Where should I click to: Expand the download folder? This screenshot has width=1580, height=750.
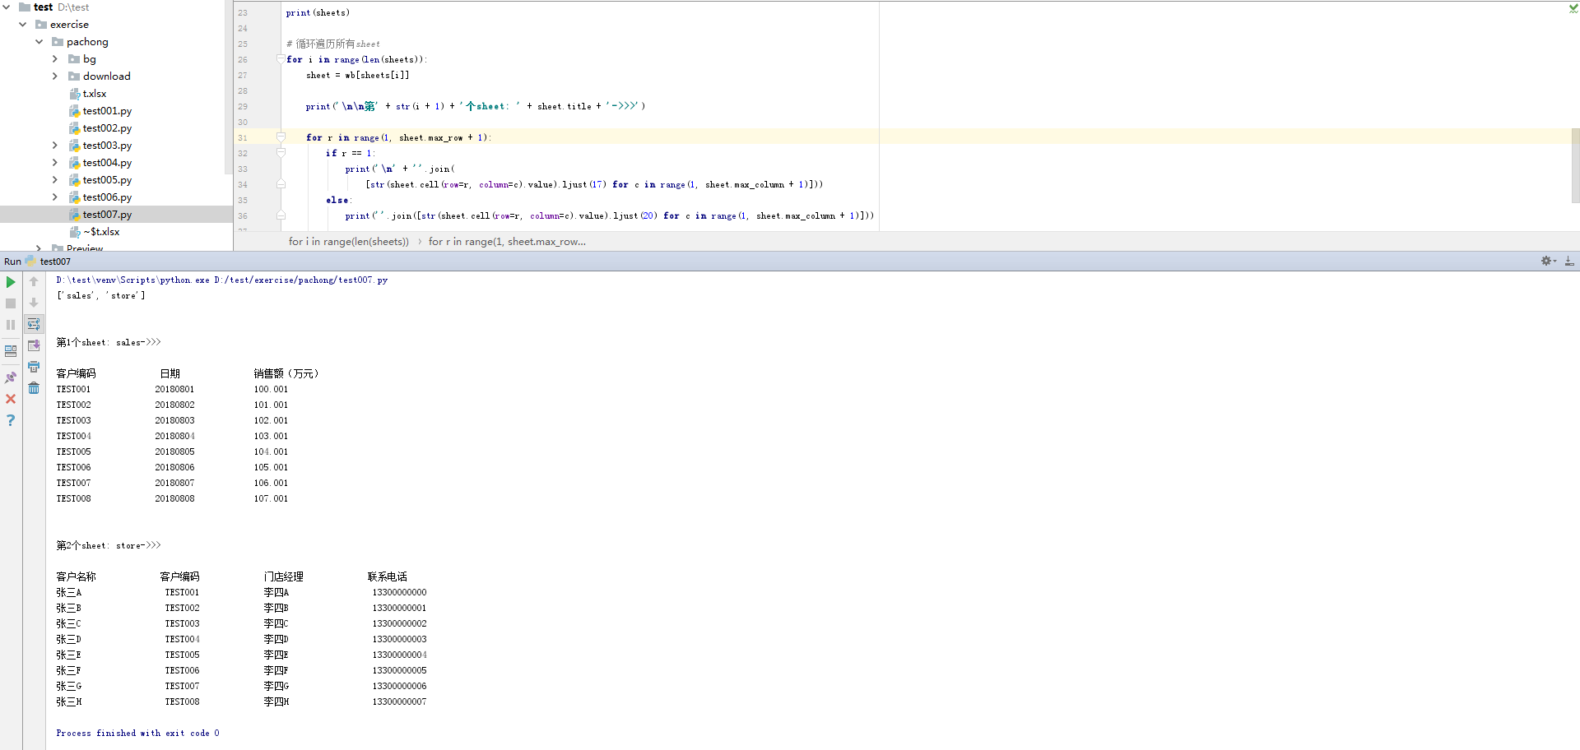[x=54, y=76]
